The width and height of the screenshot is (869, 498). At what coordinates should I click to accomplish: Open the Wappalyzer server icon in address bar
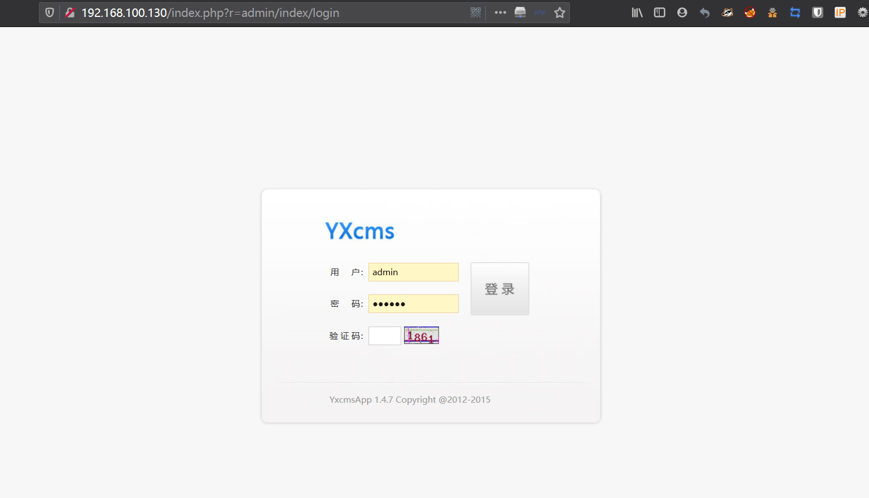(x=520, y=12)
